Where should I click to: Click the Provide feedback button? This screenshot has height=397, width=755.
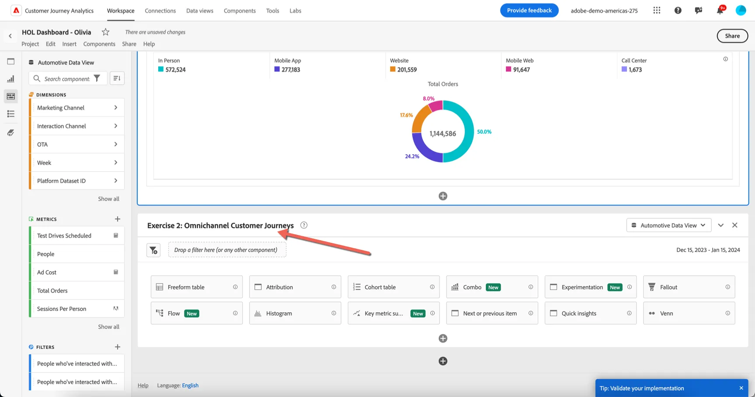[529, 10]
